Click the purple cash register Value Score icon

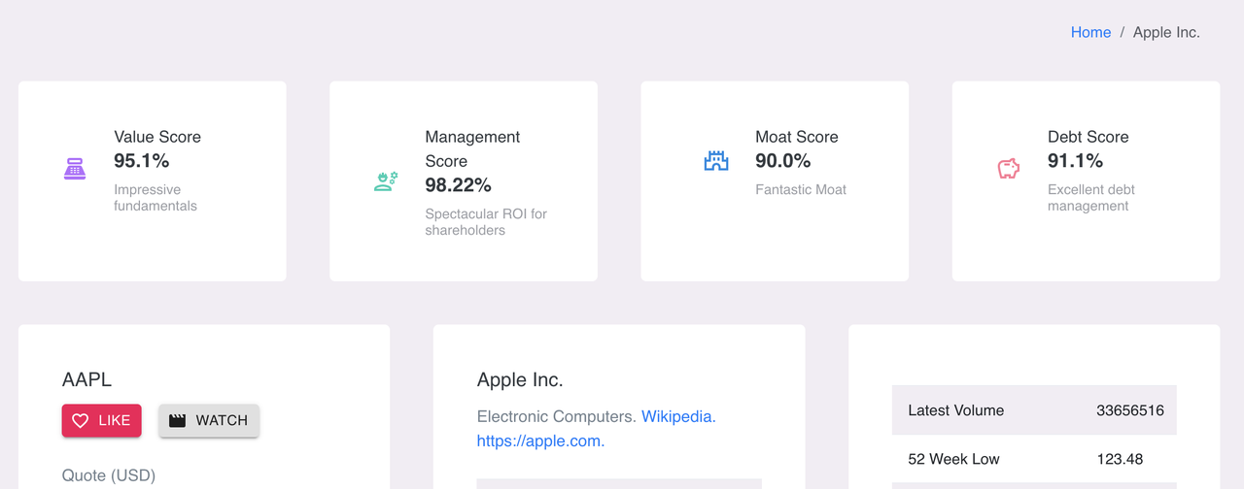click(x=75, y=169)
